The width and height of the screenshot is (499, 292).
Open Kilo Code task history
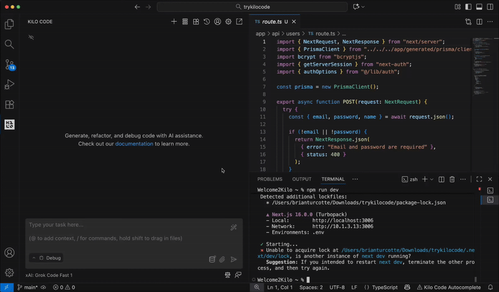click(x=206, y=22)
